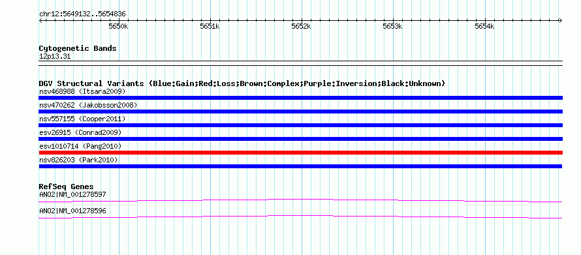Open variant nsv557155 (Cooper2011) label
The image size is (581, 255).
click(82, 119)
